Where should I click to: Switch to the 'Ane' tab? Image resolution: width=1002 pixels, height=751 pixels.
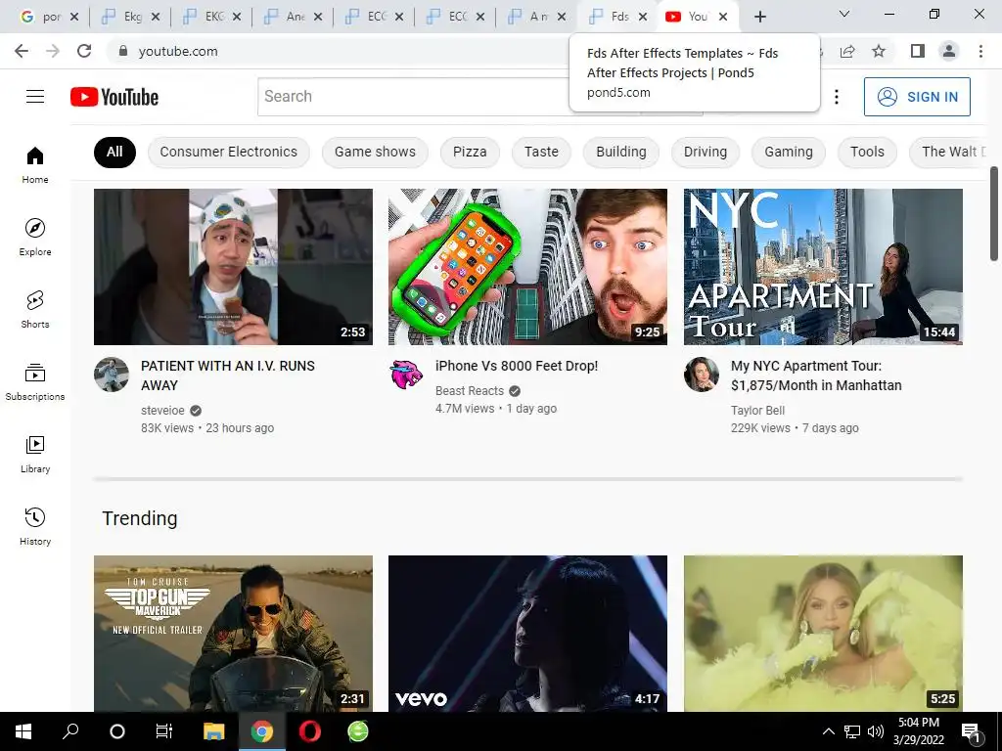click(292, 18)
